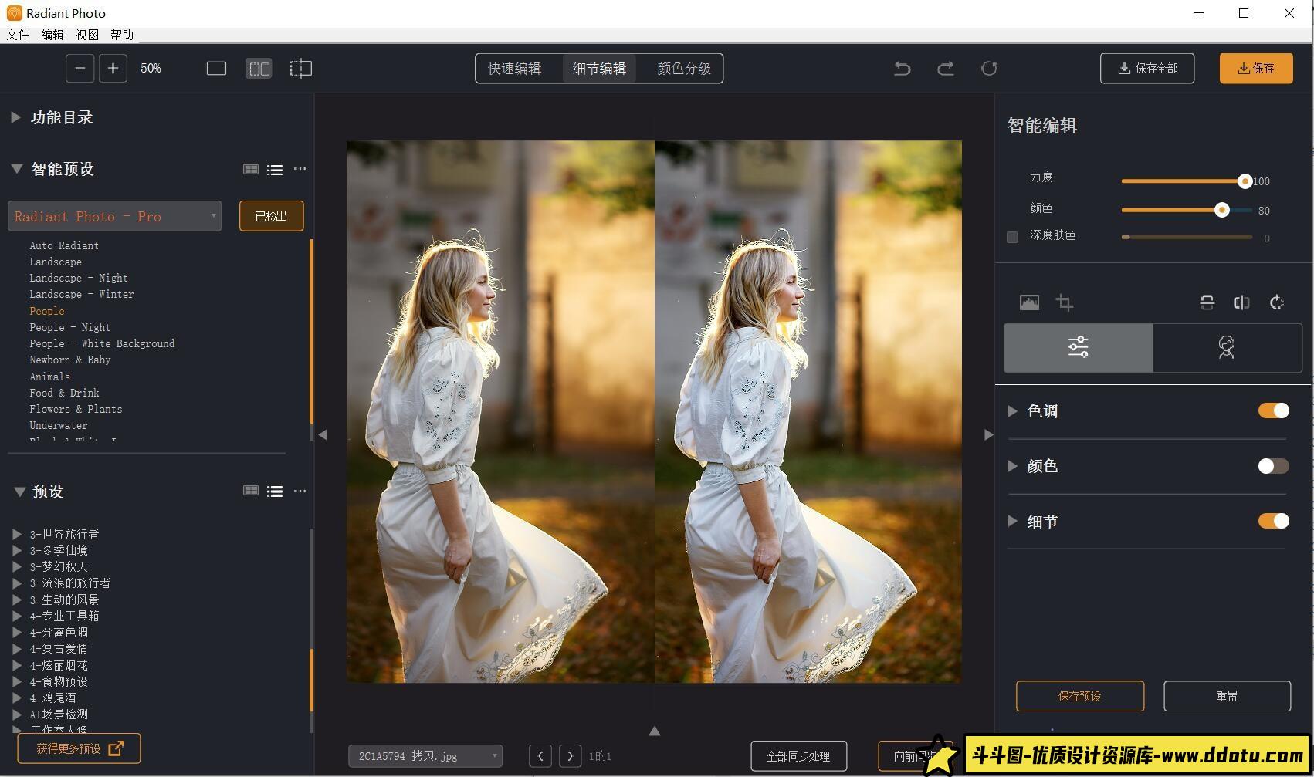1314x777 pixels.
Task: Click the 保存预设 button
Action: 1081,695
